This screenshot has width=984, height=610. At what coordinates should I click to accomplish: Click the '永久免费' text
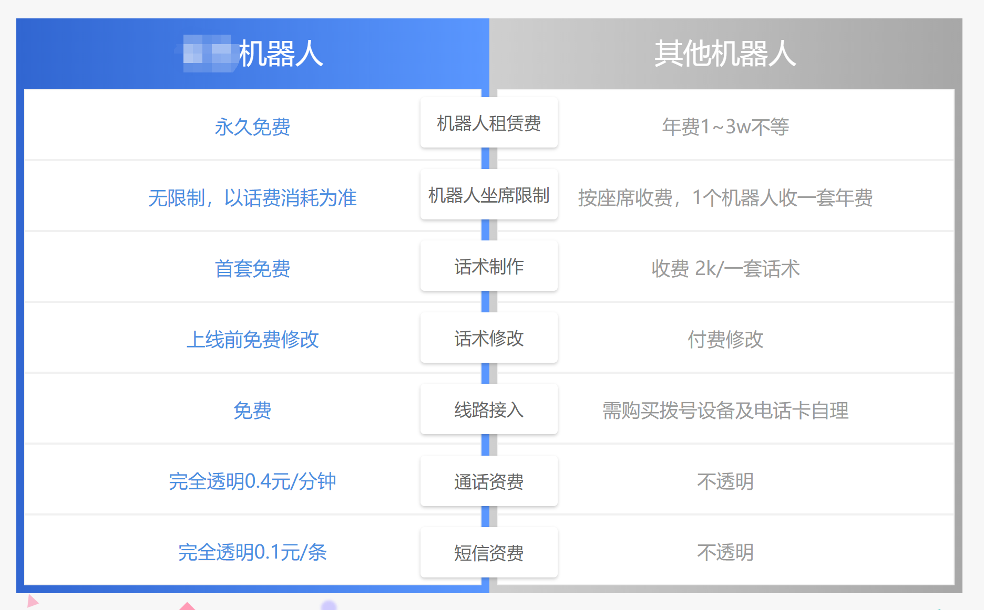tap(252, 127)
